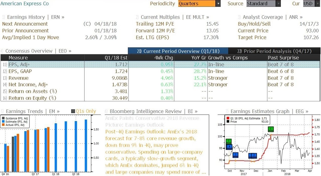
Task: Select blue marker labeled 3 on graph
Action: (x=235, y=155)
